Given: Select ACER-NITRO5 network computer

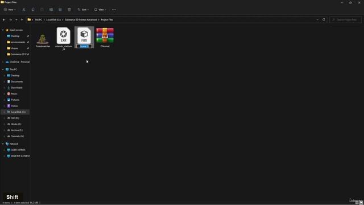Looking at the screenshot, I should [x=18, y=150].
